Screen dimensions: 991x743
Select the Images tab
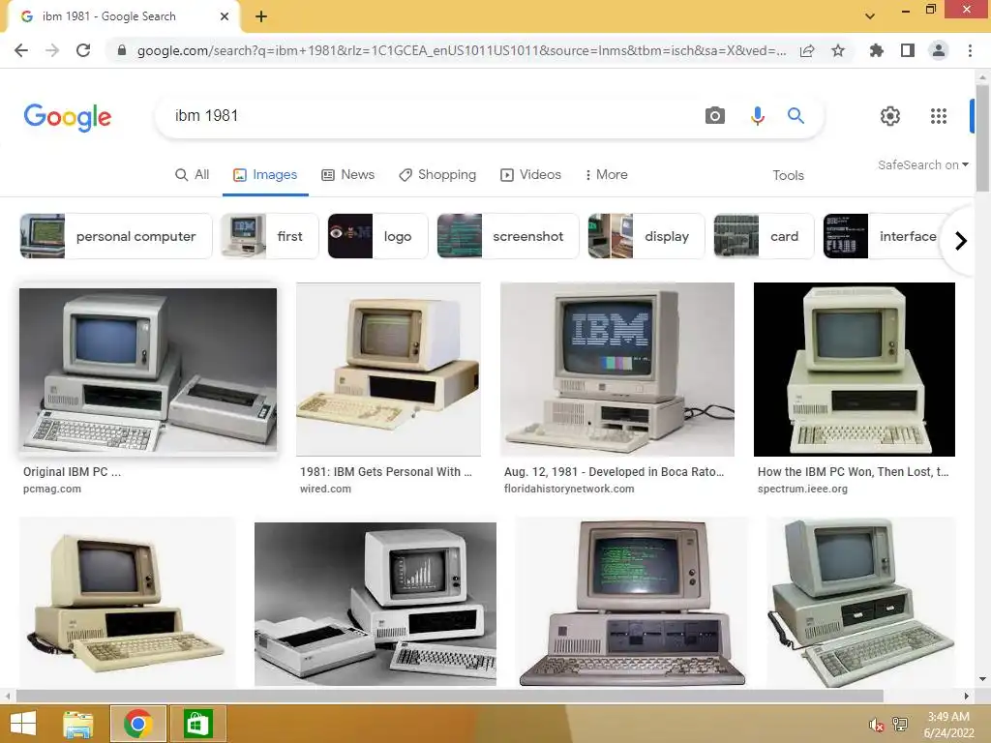[x=265, y=175]
